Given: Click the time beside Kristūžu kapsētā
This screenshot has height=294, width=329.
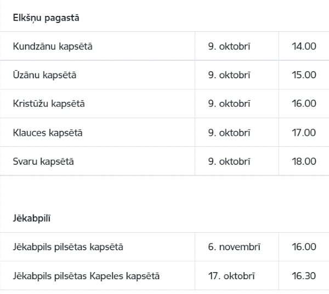Looking at the screenshot, I should click(304, 103).
